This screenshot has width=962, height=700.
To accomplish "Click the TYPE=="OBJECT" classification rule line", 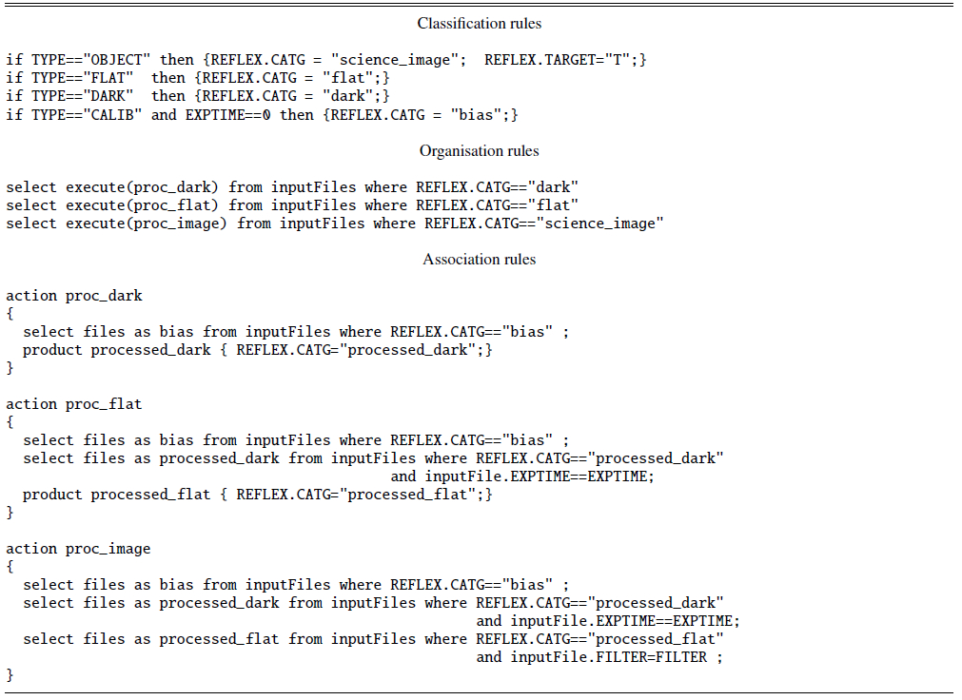I will pos(326,60).
